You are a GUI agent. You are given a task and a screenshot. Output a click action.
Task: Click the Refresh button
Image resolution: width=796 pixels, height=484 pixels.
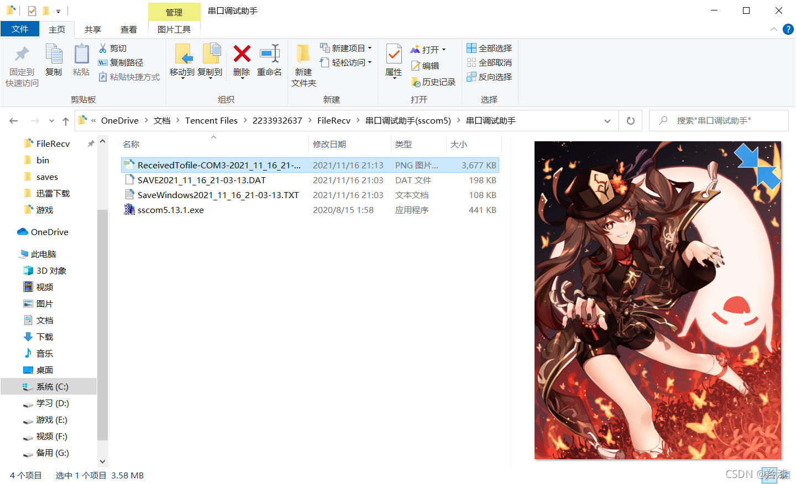click(631, 121)
